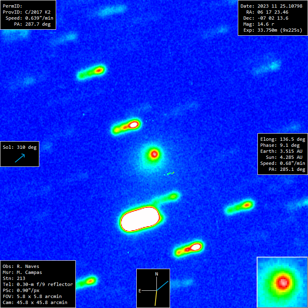Click the blue line in the compass box
Image resolution: width=308 pixels, height=308 pixels.
point(163,286)
